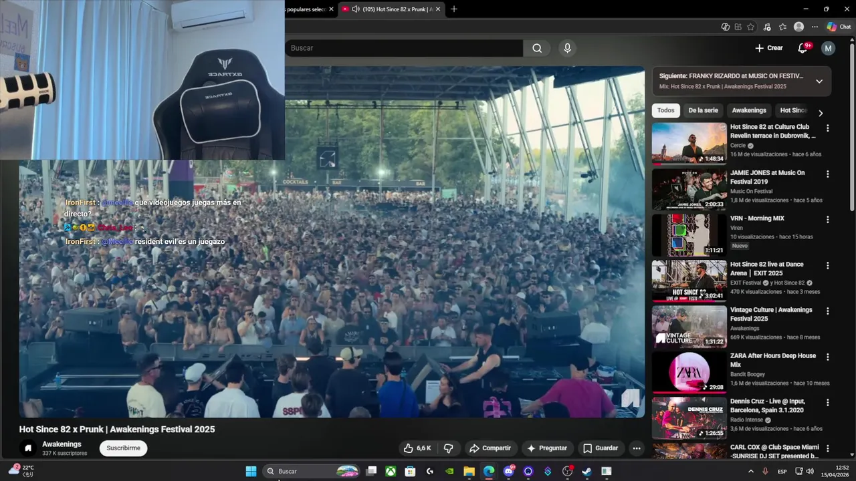Open options for Hot Since 82 EXIT 2025 video
856x481 pixels.
point(827,265)
